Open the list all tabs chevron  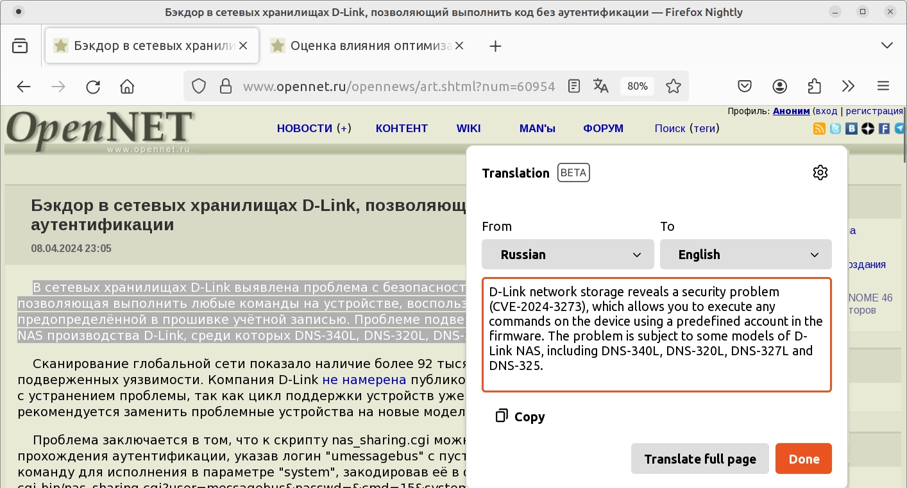pyautogui.click(x=887, y=46)
